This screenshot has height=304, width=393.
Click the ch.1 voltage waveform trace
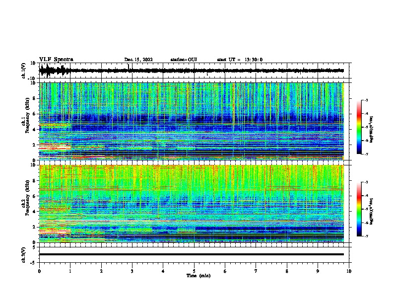pos(191,71)
